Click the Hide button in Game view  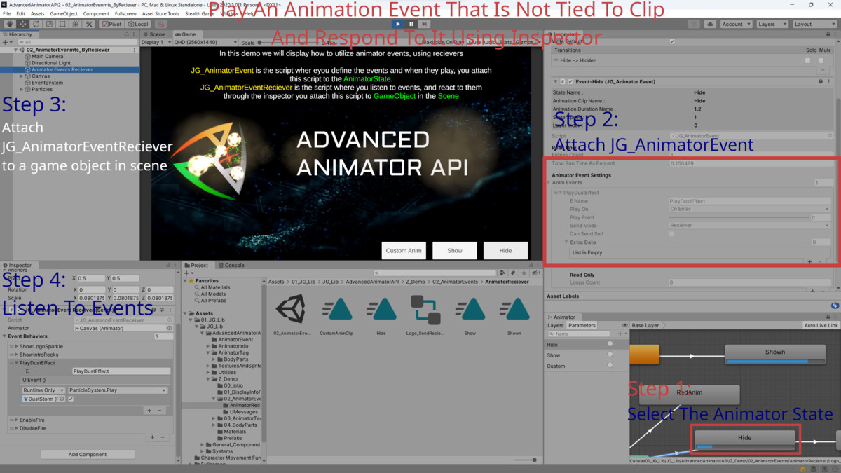505,251
